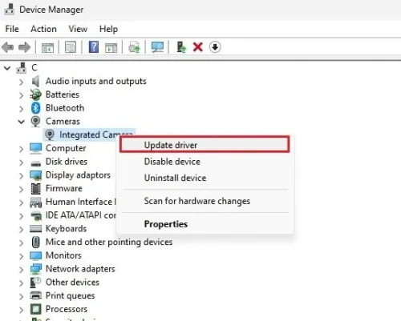Open the View menu

78,29
